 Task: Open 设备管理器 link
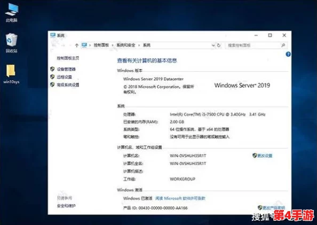66,69
